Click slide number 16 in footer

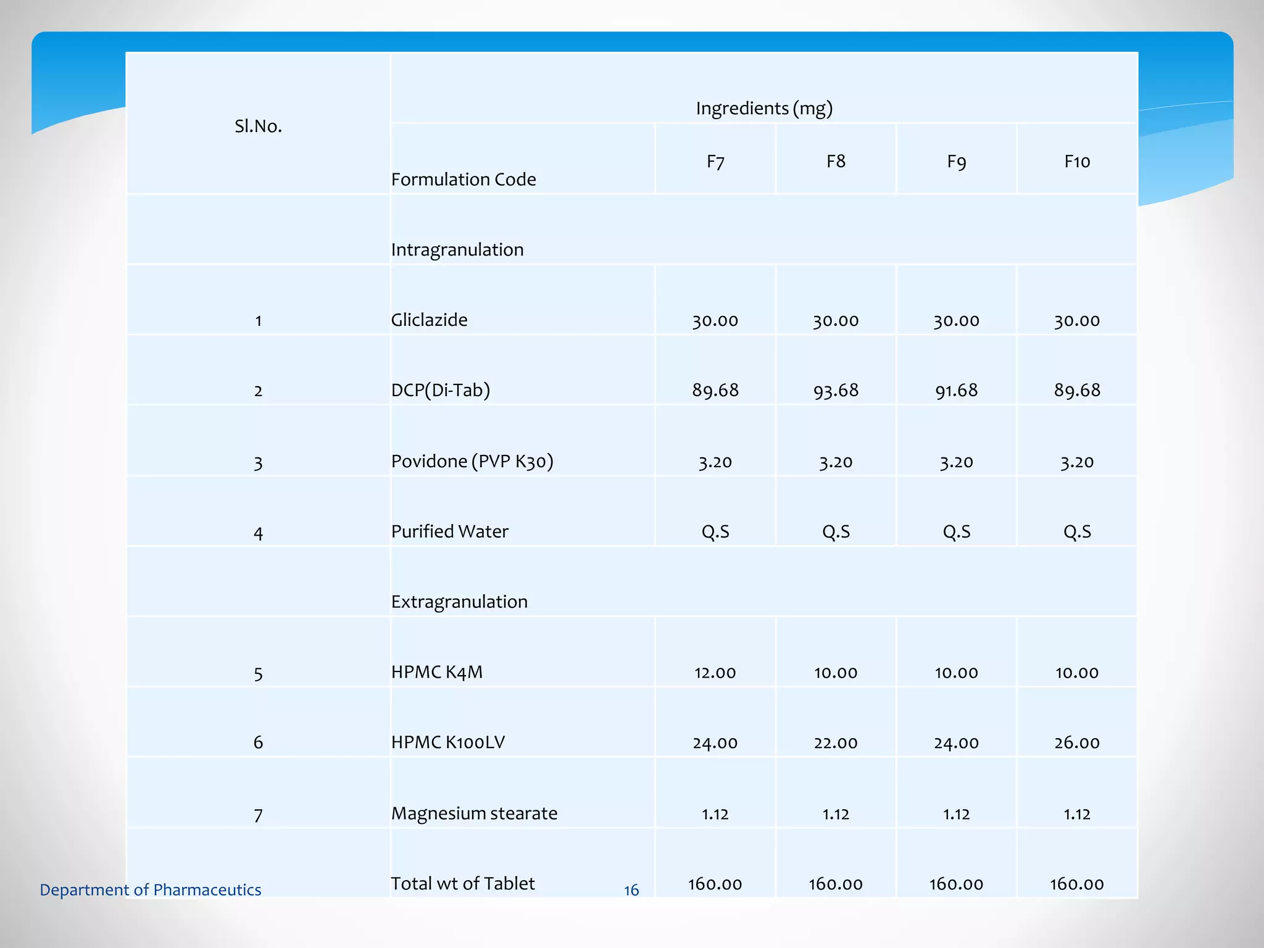click(631, 891)
